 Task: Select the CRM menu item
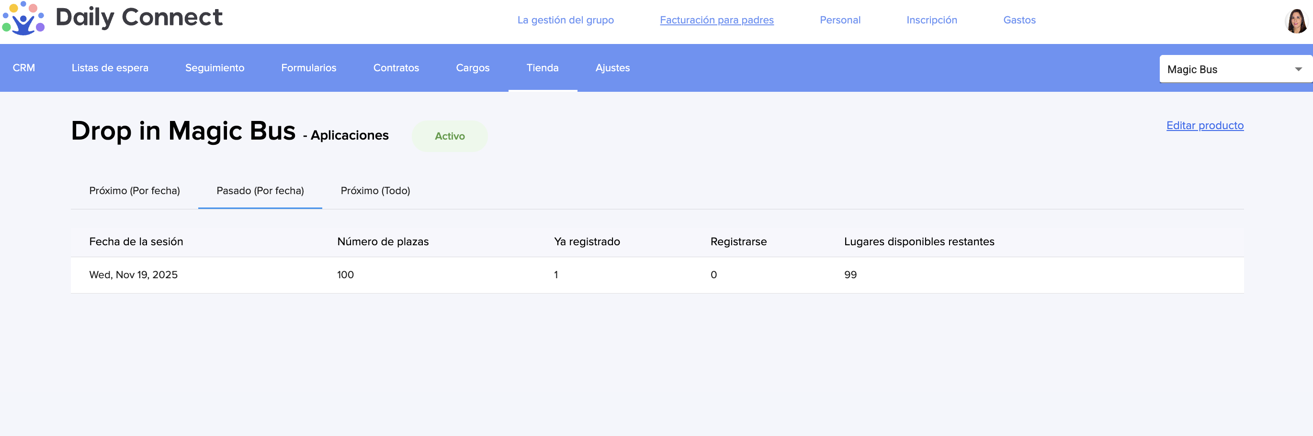(x=24, y=68)
